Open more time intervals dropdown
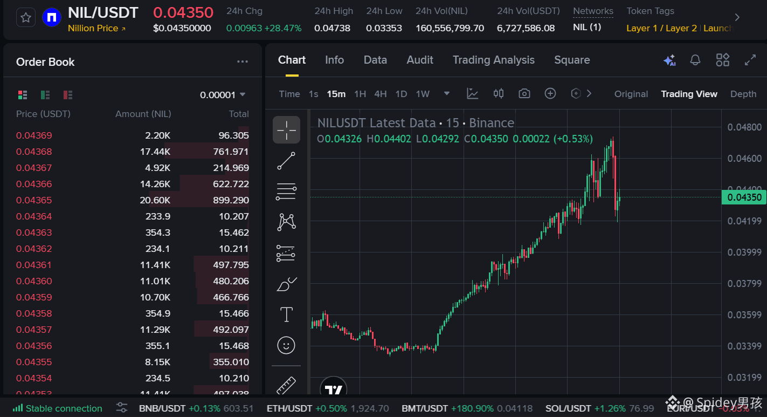Image resolution: width=767 pixels, height=417 pixels. [x=447, y=94]
